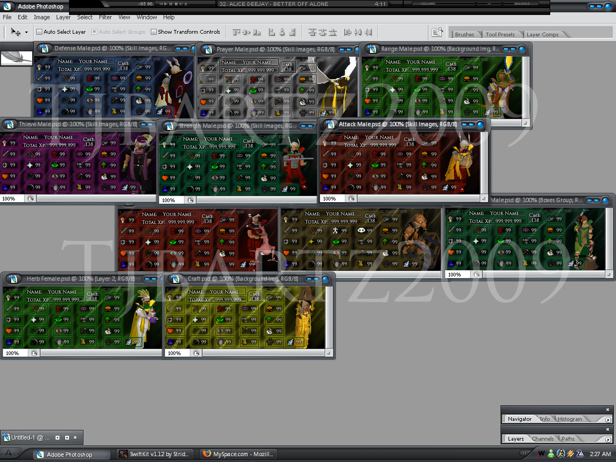Switch to the Brushes tab
The height and width of the screenshot is (462, 616).
click(x=464, y=35)
